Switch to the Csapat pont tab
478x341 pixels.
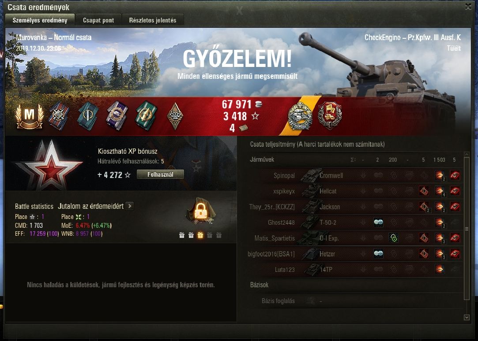click(98, 20)
